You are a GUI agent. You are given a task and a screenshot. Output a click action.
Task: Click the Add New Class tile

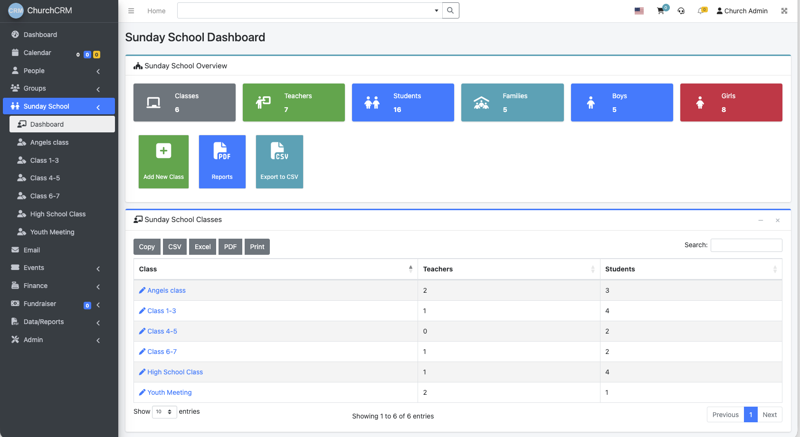163,162
